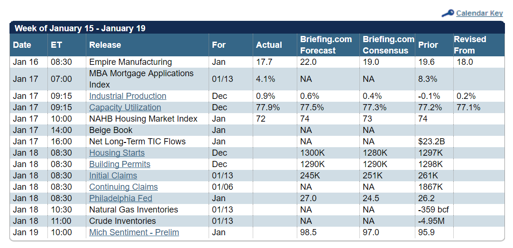Select the Initial Claims link
The image size is (513, 248).
click(113, 176)
